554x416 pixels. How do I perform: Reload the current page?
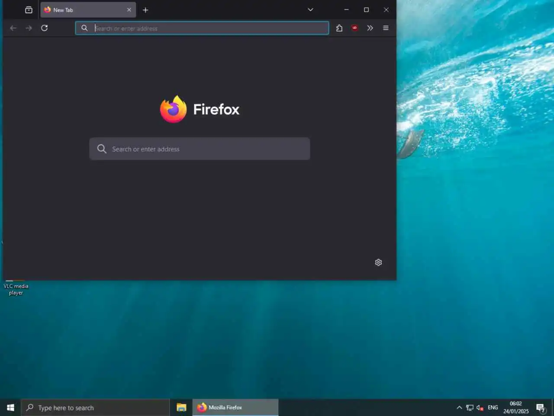click(44, 28)
